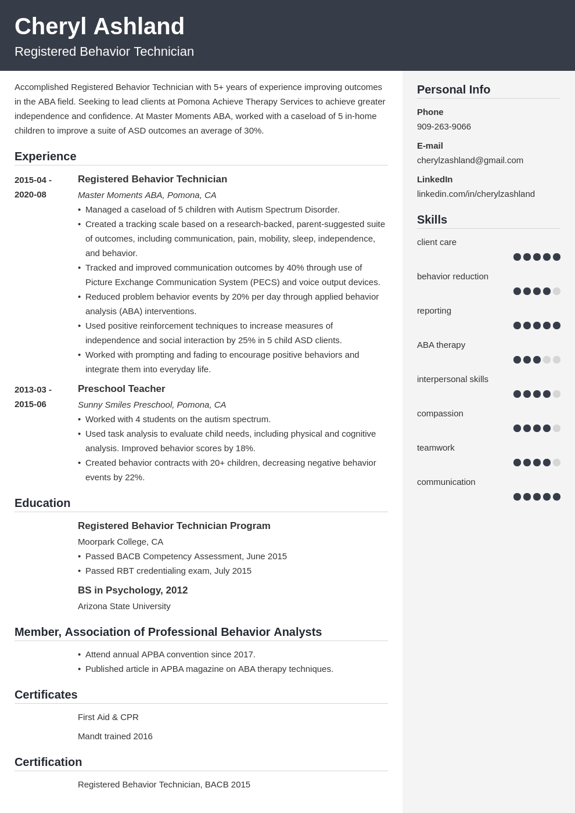Select the Personal Info sidebar heading
575x813 pixels.
pyautogui.click(x=454, y=89)
